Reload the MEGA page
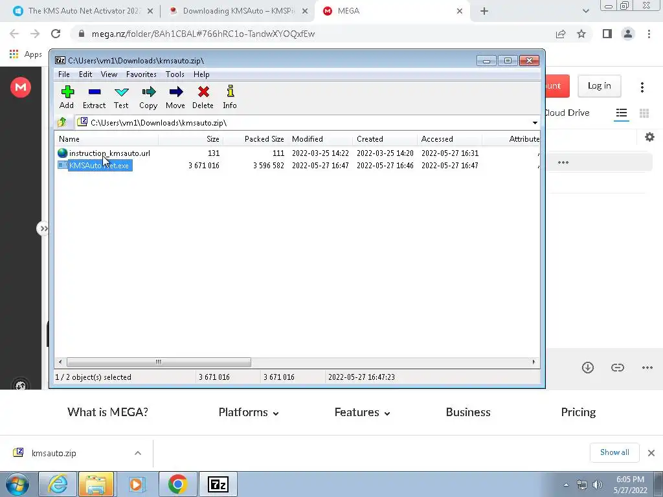 click(56, 34)
